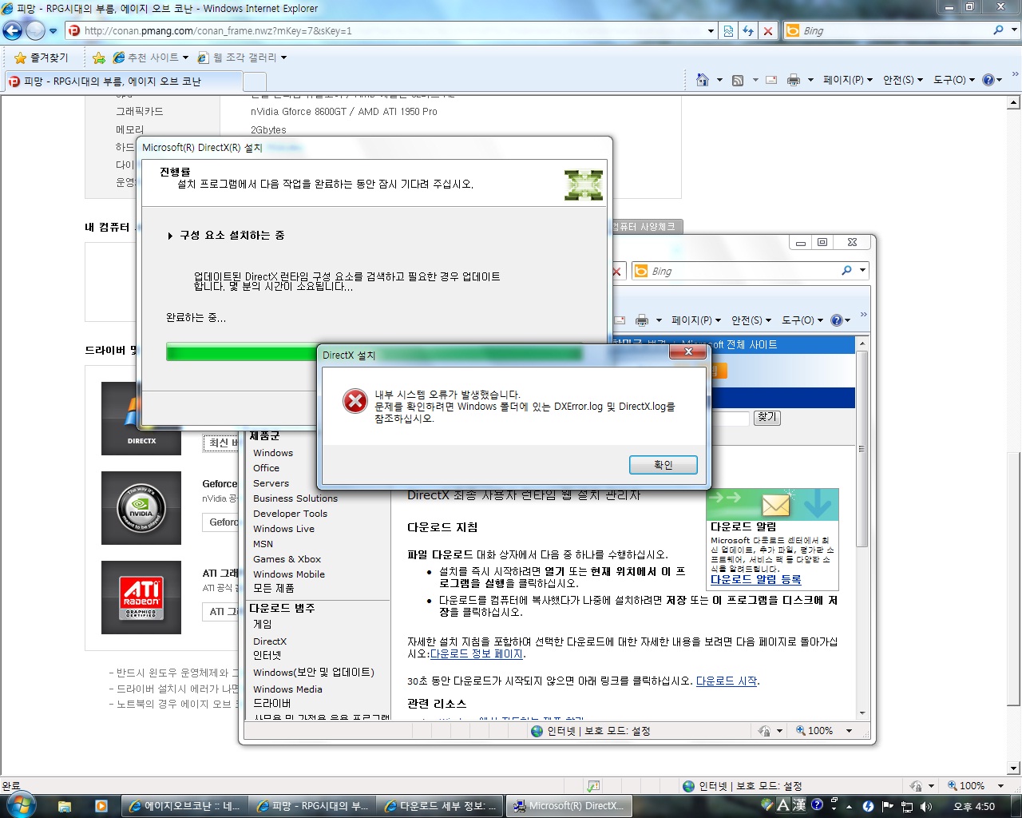Open the 안전(S) menu in popup IE window
The width and height of the screenshot is (1022, 818).
point(751,320)
